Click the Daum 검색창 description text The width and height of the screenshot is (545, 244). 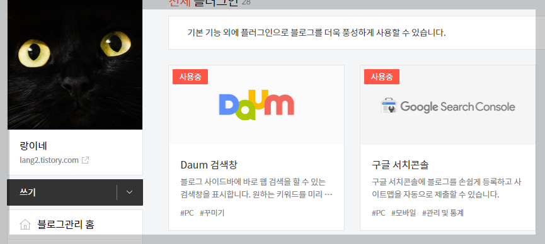pos(256,188)
